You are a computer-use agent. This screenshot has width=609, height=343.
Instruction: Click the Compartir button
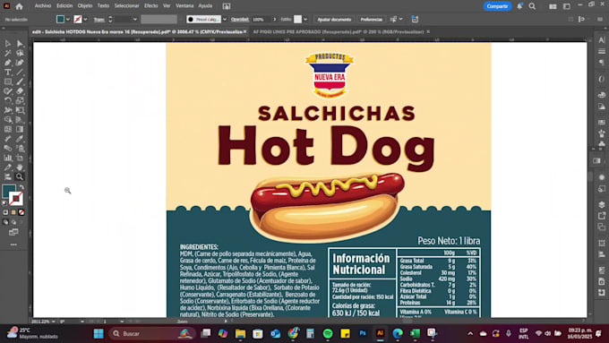pyautogui.click(x=497, y=6)
